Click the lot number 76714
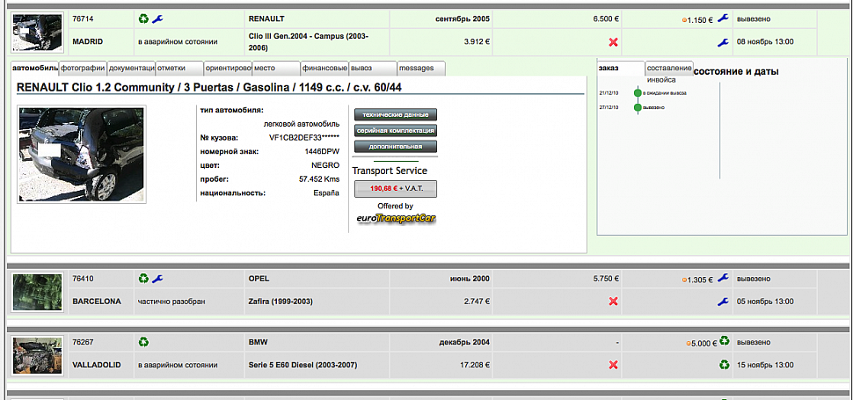The height and width of the screenshot is (400, 853). click(83, 19)
